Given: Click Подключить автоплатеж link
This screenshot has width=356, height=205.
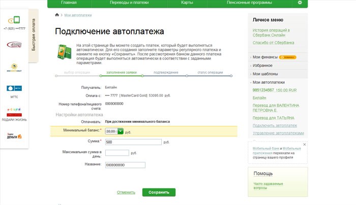Looking at the screenshot, I should tap(275, 125).
